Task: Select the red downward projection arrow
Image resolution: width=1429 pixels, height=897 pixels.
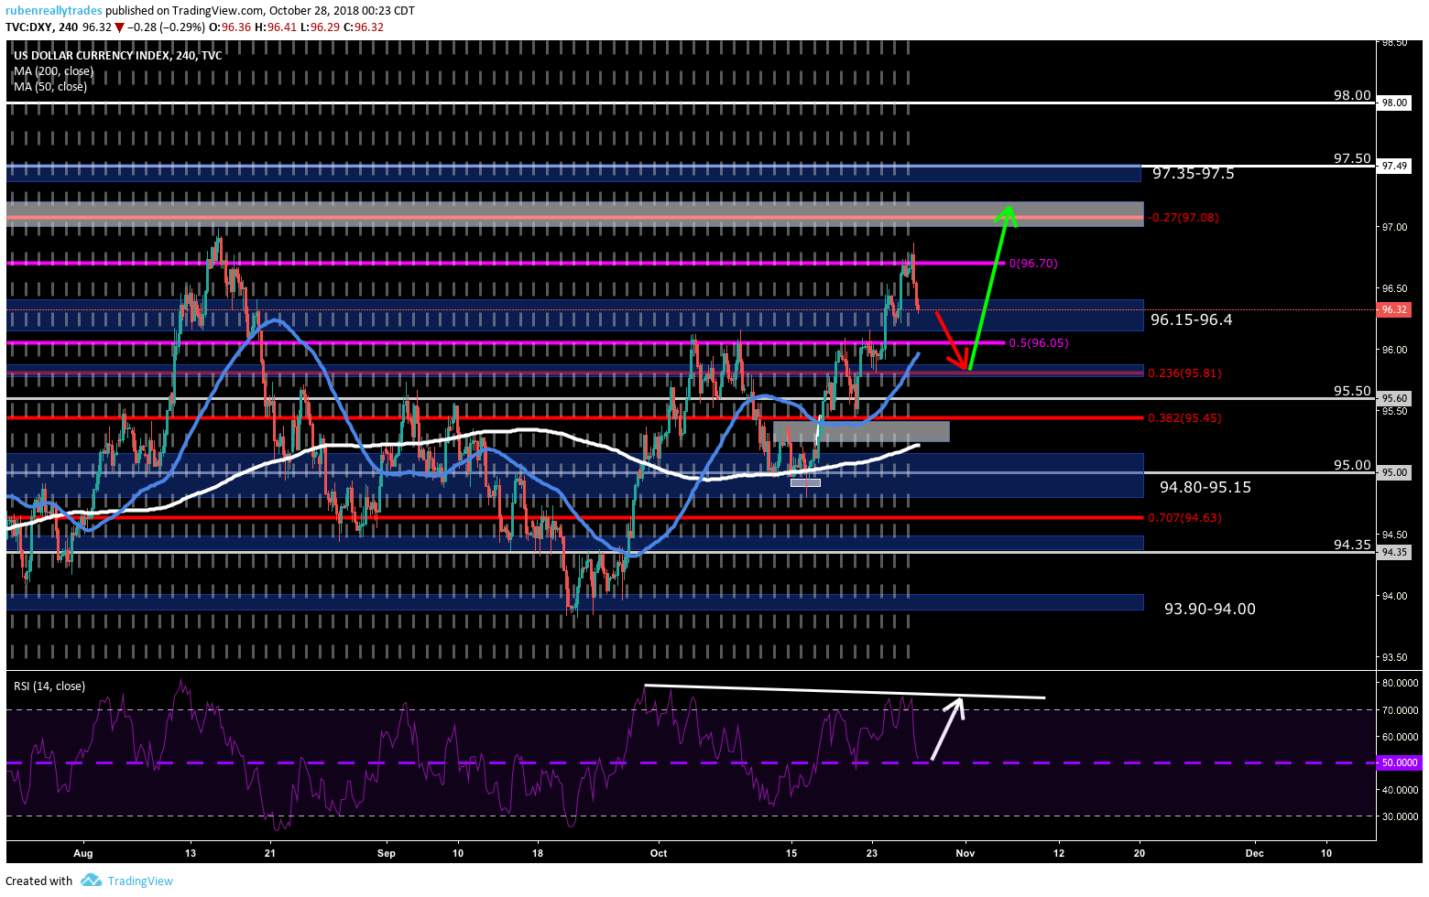Action: point(953,340)
